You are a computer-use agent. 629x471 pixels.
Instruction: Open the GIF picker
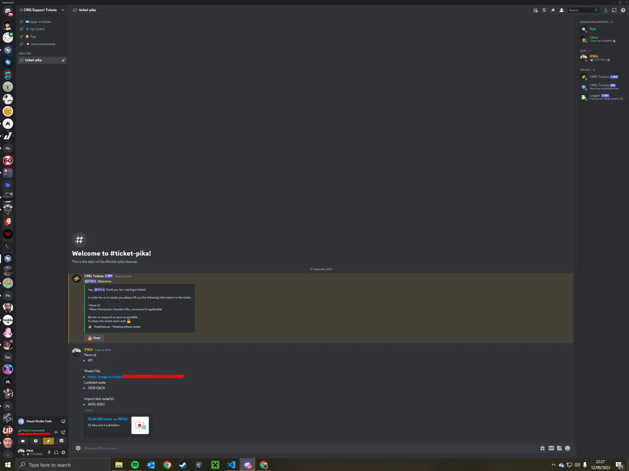pyautogui.click(x=551, y=448)
